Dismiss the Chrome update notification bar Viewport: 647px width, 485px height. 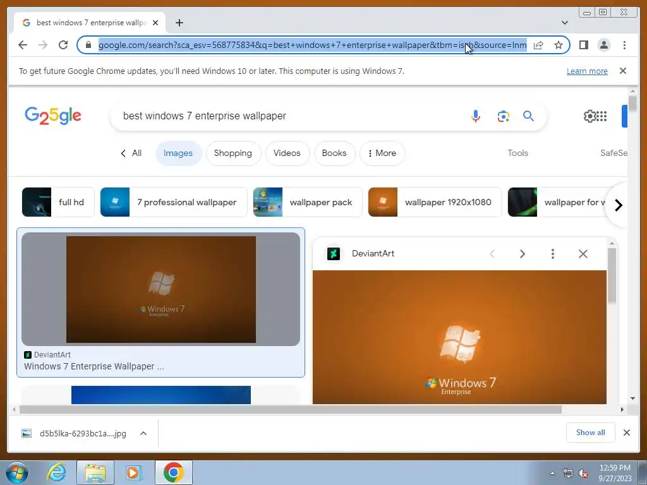coord(623,71)
